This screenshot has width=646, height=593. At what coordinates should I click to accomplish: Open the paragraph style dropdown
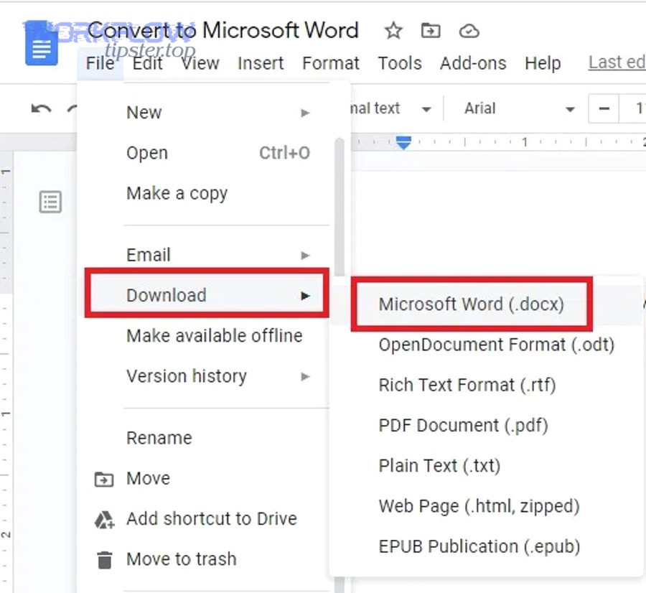point(391,109)
